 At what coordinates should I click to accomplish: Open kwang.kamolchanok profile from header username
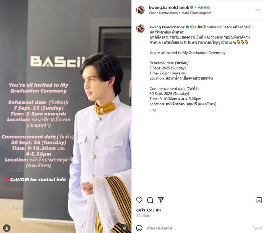pyautogui.click(x=169, y=7)
